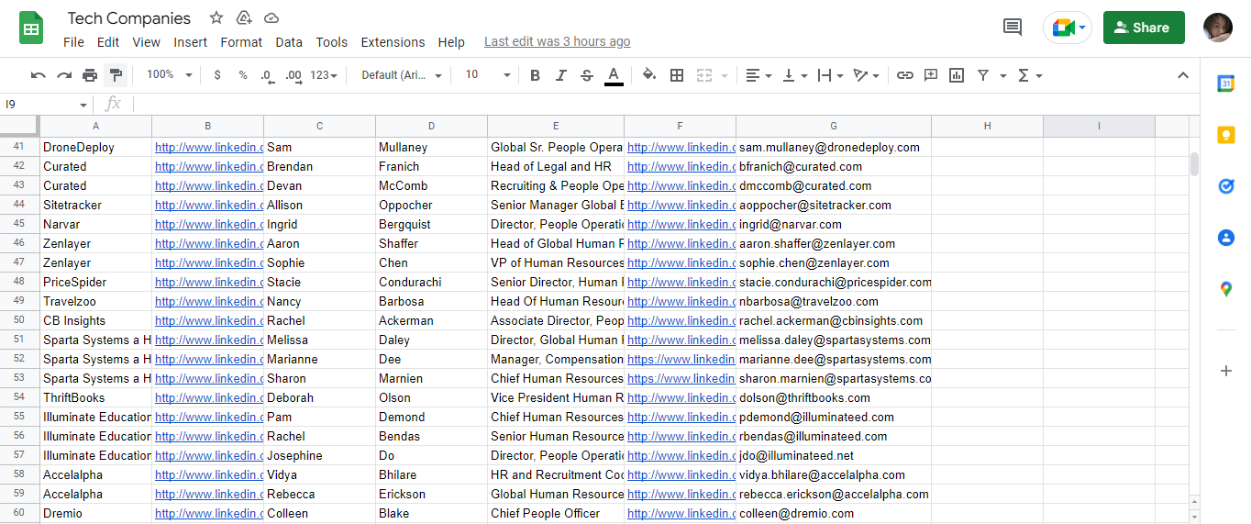1251x524 pixels.
Task: Click the Insert comment icon
Action: [931, 75]
